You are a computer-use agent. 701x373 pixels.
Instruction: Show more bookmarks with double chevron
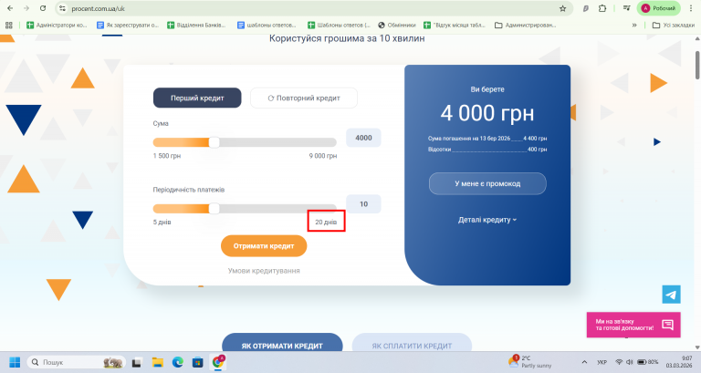tap(634, 25)
